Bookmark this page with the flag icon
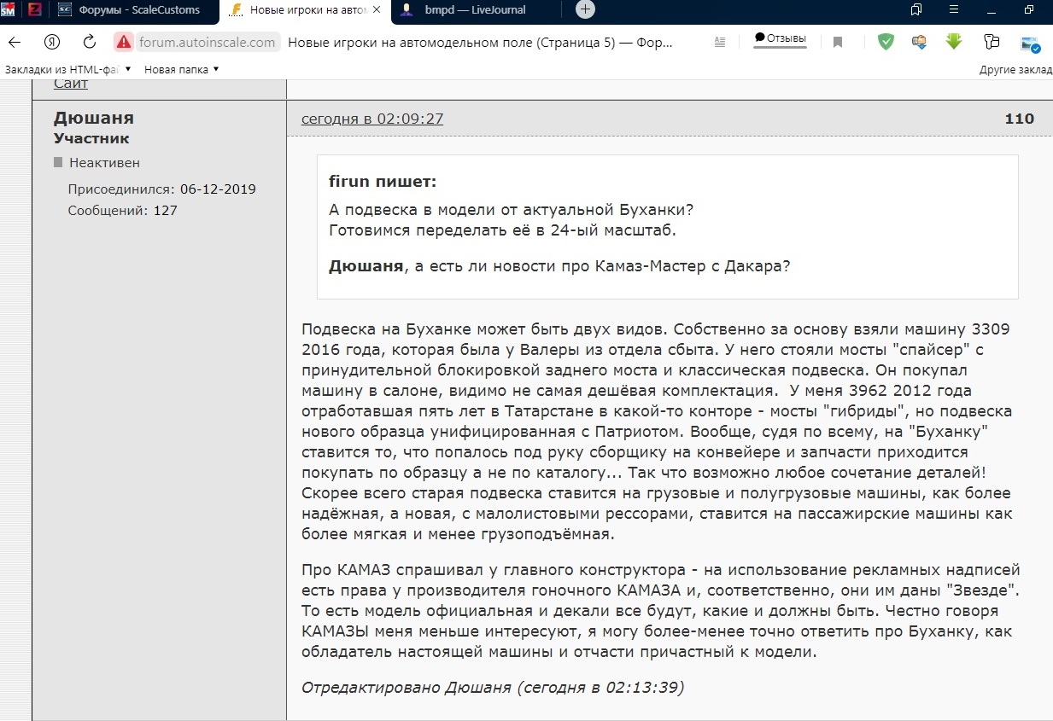 pos(838,43)
